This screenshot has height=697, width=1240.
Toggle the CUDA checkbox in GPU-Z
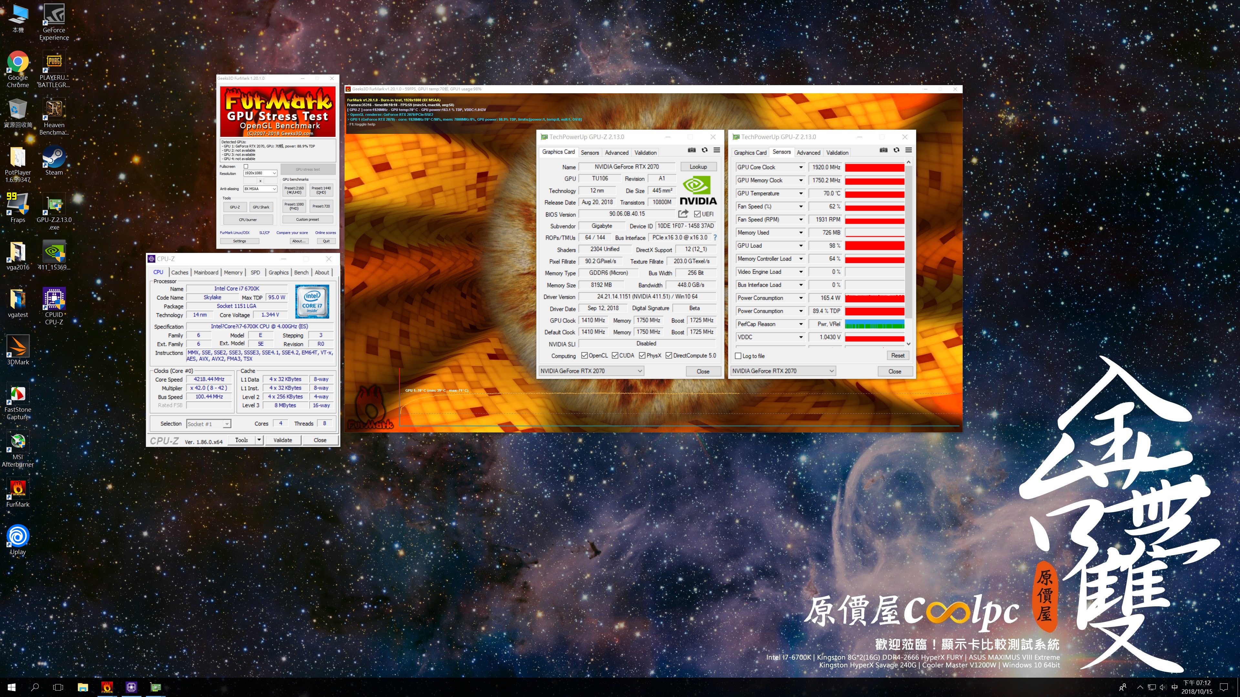coord(615,356)
